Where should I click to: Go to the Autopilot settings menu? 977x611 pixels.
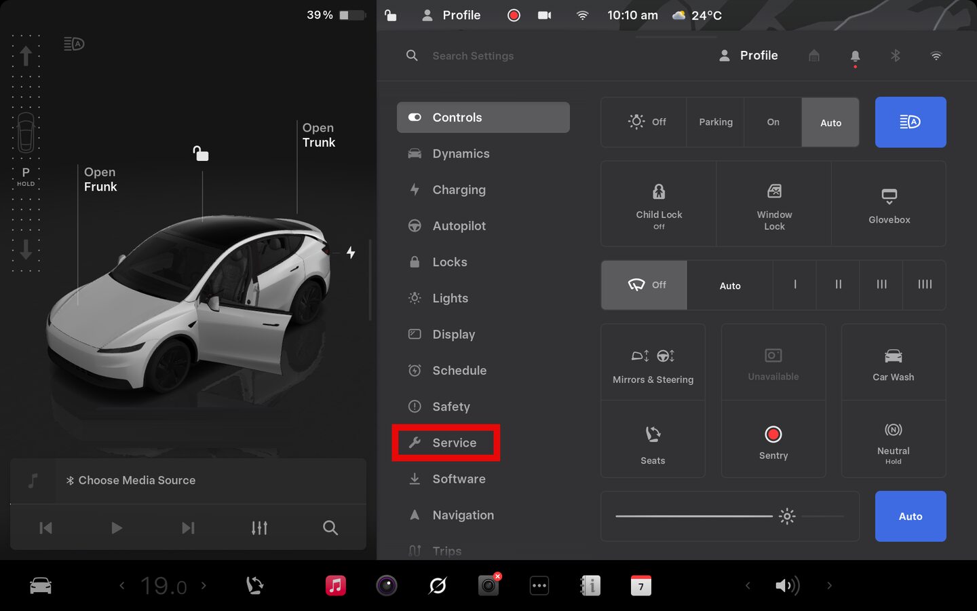459,226
